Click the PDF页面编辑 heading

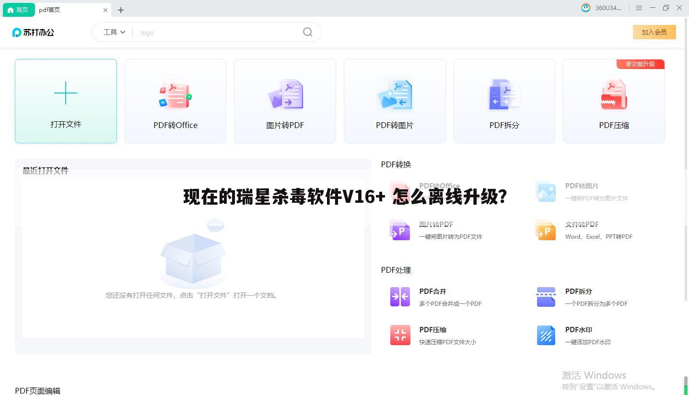tap(37, 391)
